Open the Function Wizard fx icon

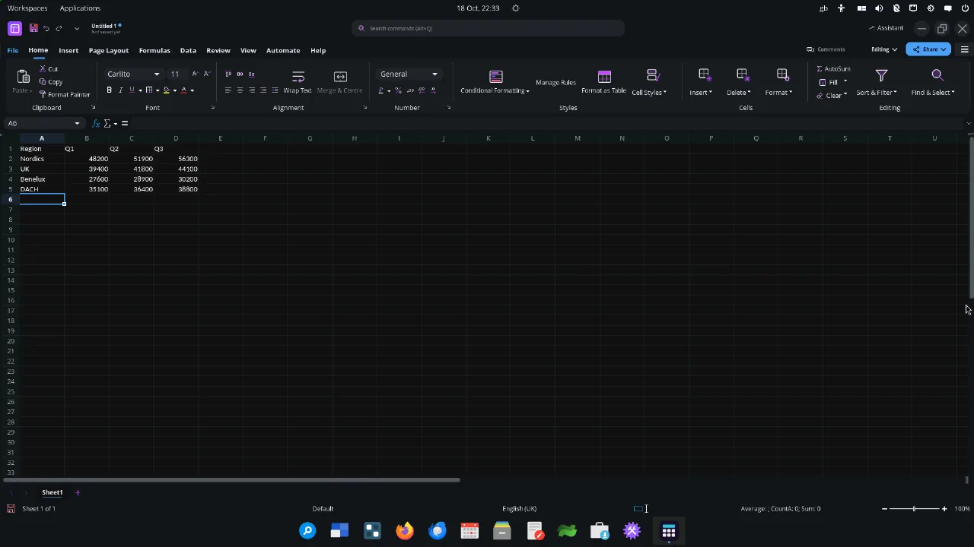[x=97, y=123]
